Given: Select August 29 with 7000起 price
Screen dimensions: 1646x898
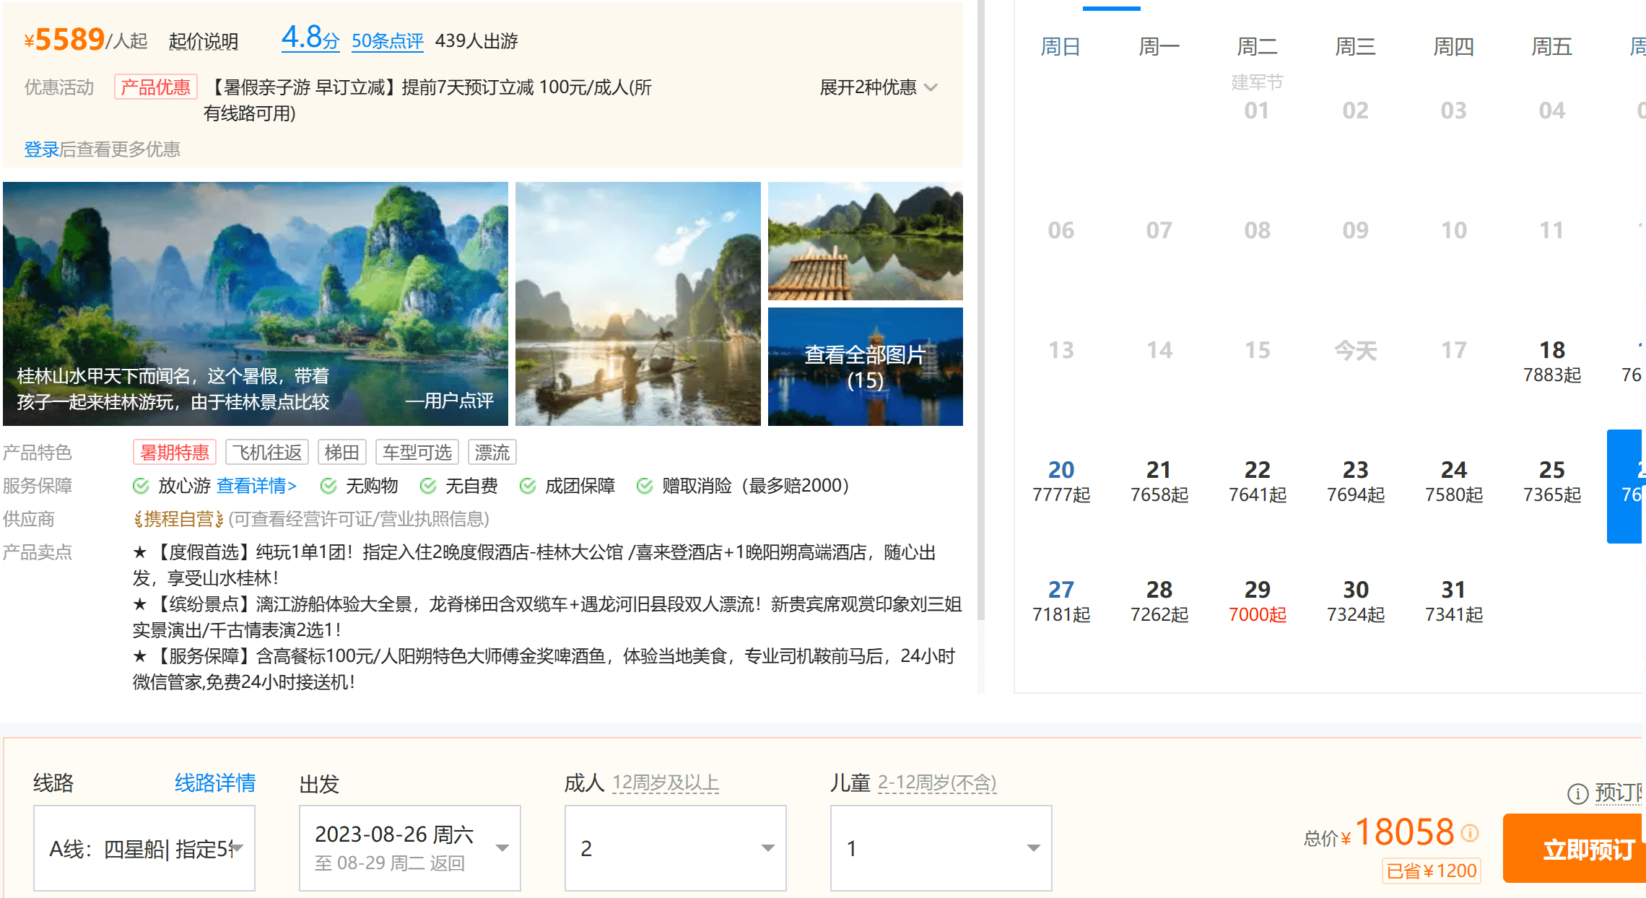Looking at the screenshot, I should 1257,601.
